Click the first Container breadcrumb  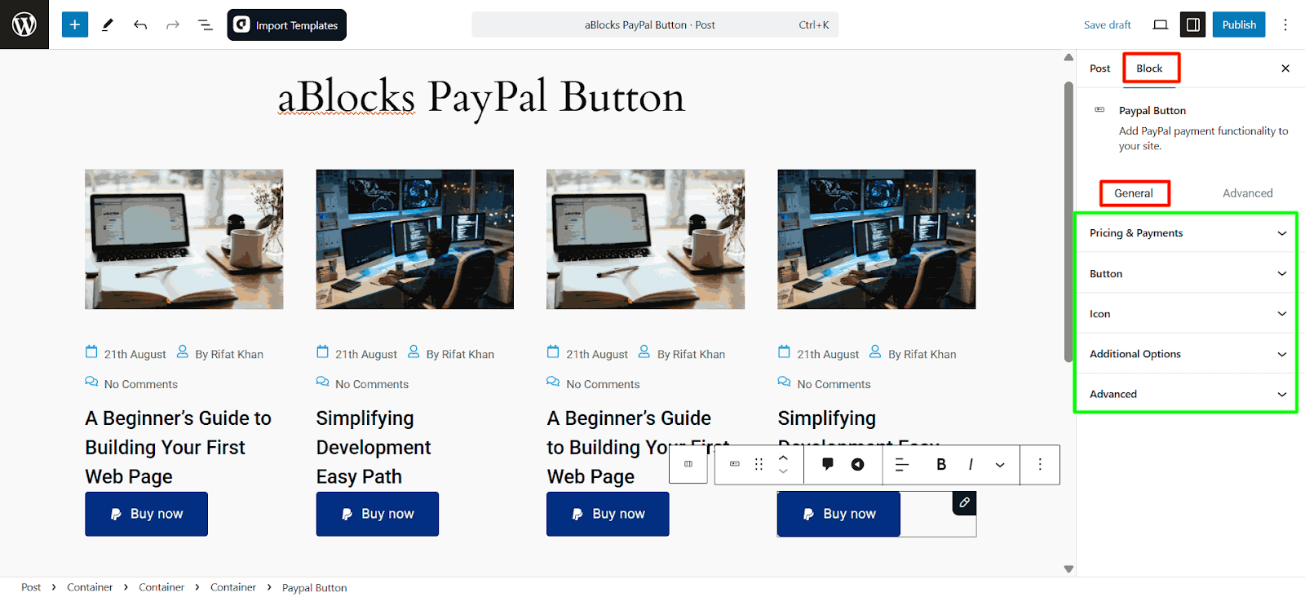coord(90,587)
